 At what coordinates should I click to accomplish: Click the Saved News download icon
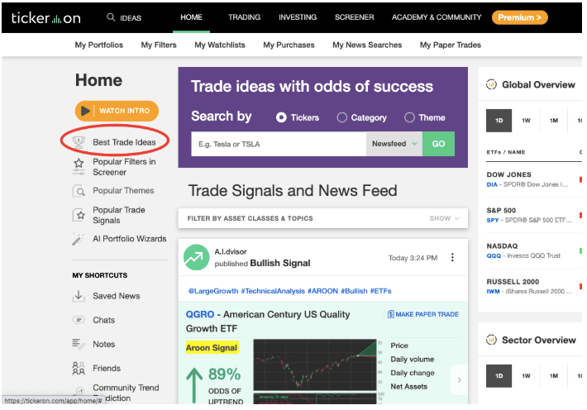pyautogui.click(x=79, y=296)
